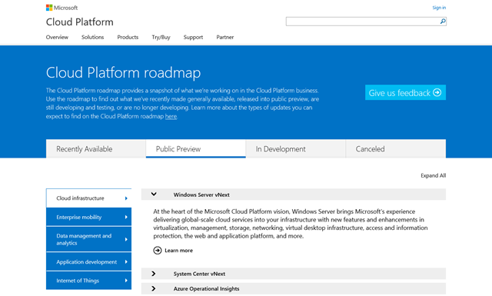Select the Internet of Things category

tap(89, 281)
